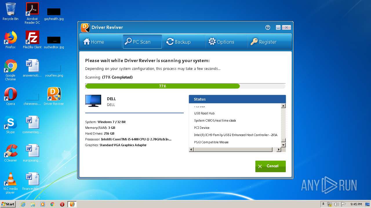Viewport: 371px width, 208px height.
Task: Open Driver Reviver desktop shortcut
Action: click(54, 96)
